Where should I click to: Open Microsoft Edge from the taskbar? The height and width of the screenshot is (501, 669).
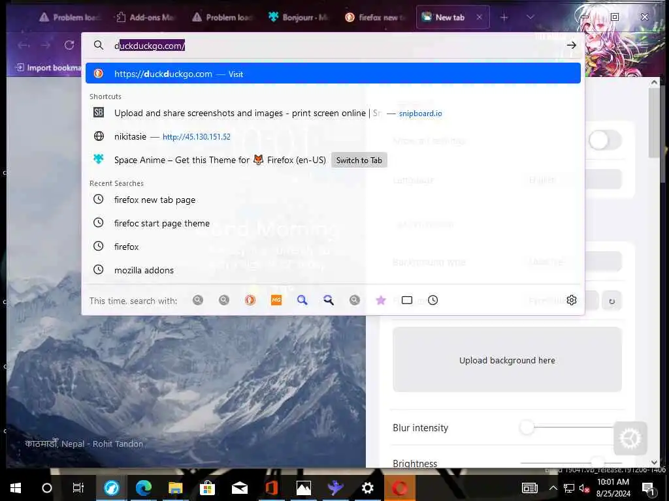[x=143, y=488]
